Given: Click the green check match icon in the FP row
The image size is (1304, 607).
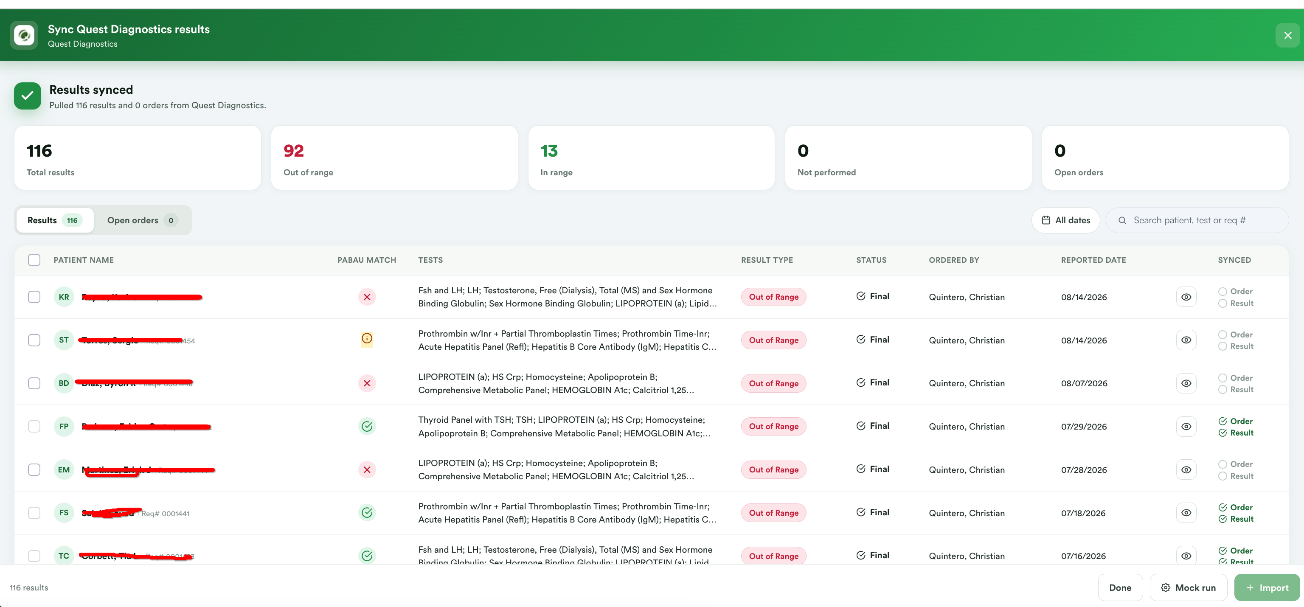Looking at the screenshot, I should coord(366,426).
